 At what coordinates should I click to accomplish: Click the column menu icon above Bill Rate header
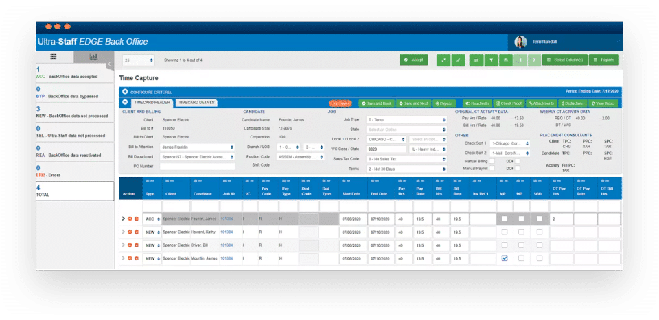[x=456, y=181]
